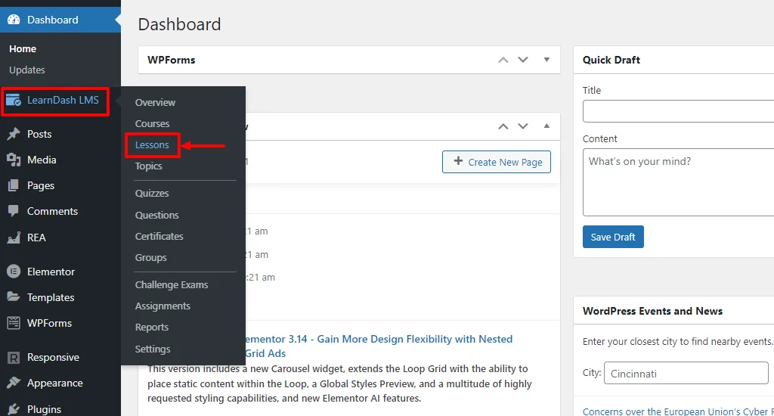Move second widget up arrow
The image size is (774, 416).
[503, 126]
